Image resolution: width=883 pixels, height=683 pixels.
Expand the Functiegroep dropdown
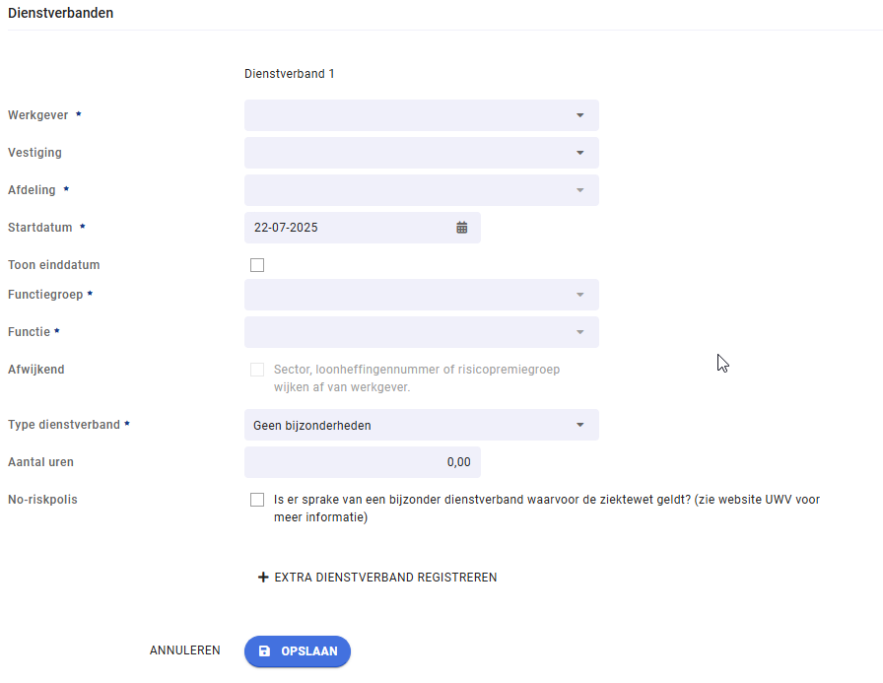421,295
